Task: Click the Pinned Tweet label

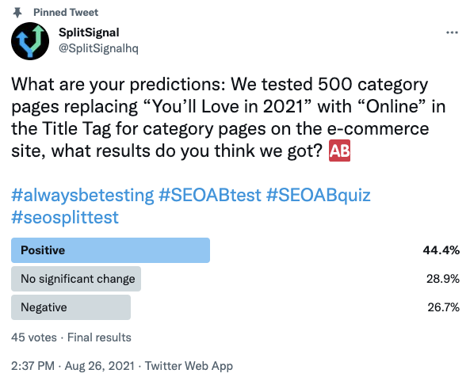Action: pyautogui.click(x=66, y=13)
